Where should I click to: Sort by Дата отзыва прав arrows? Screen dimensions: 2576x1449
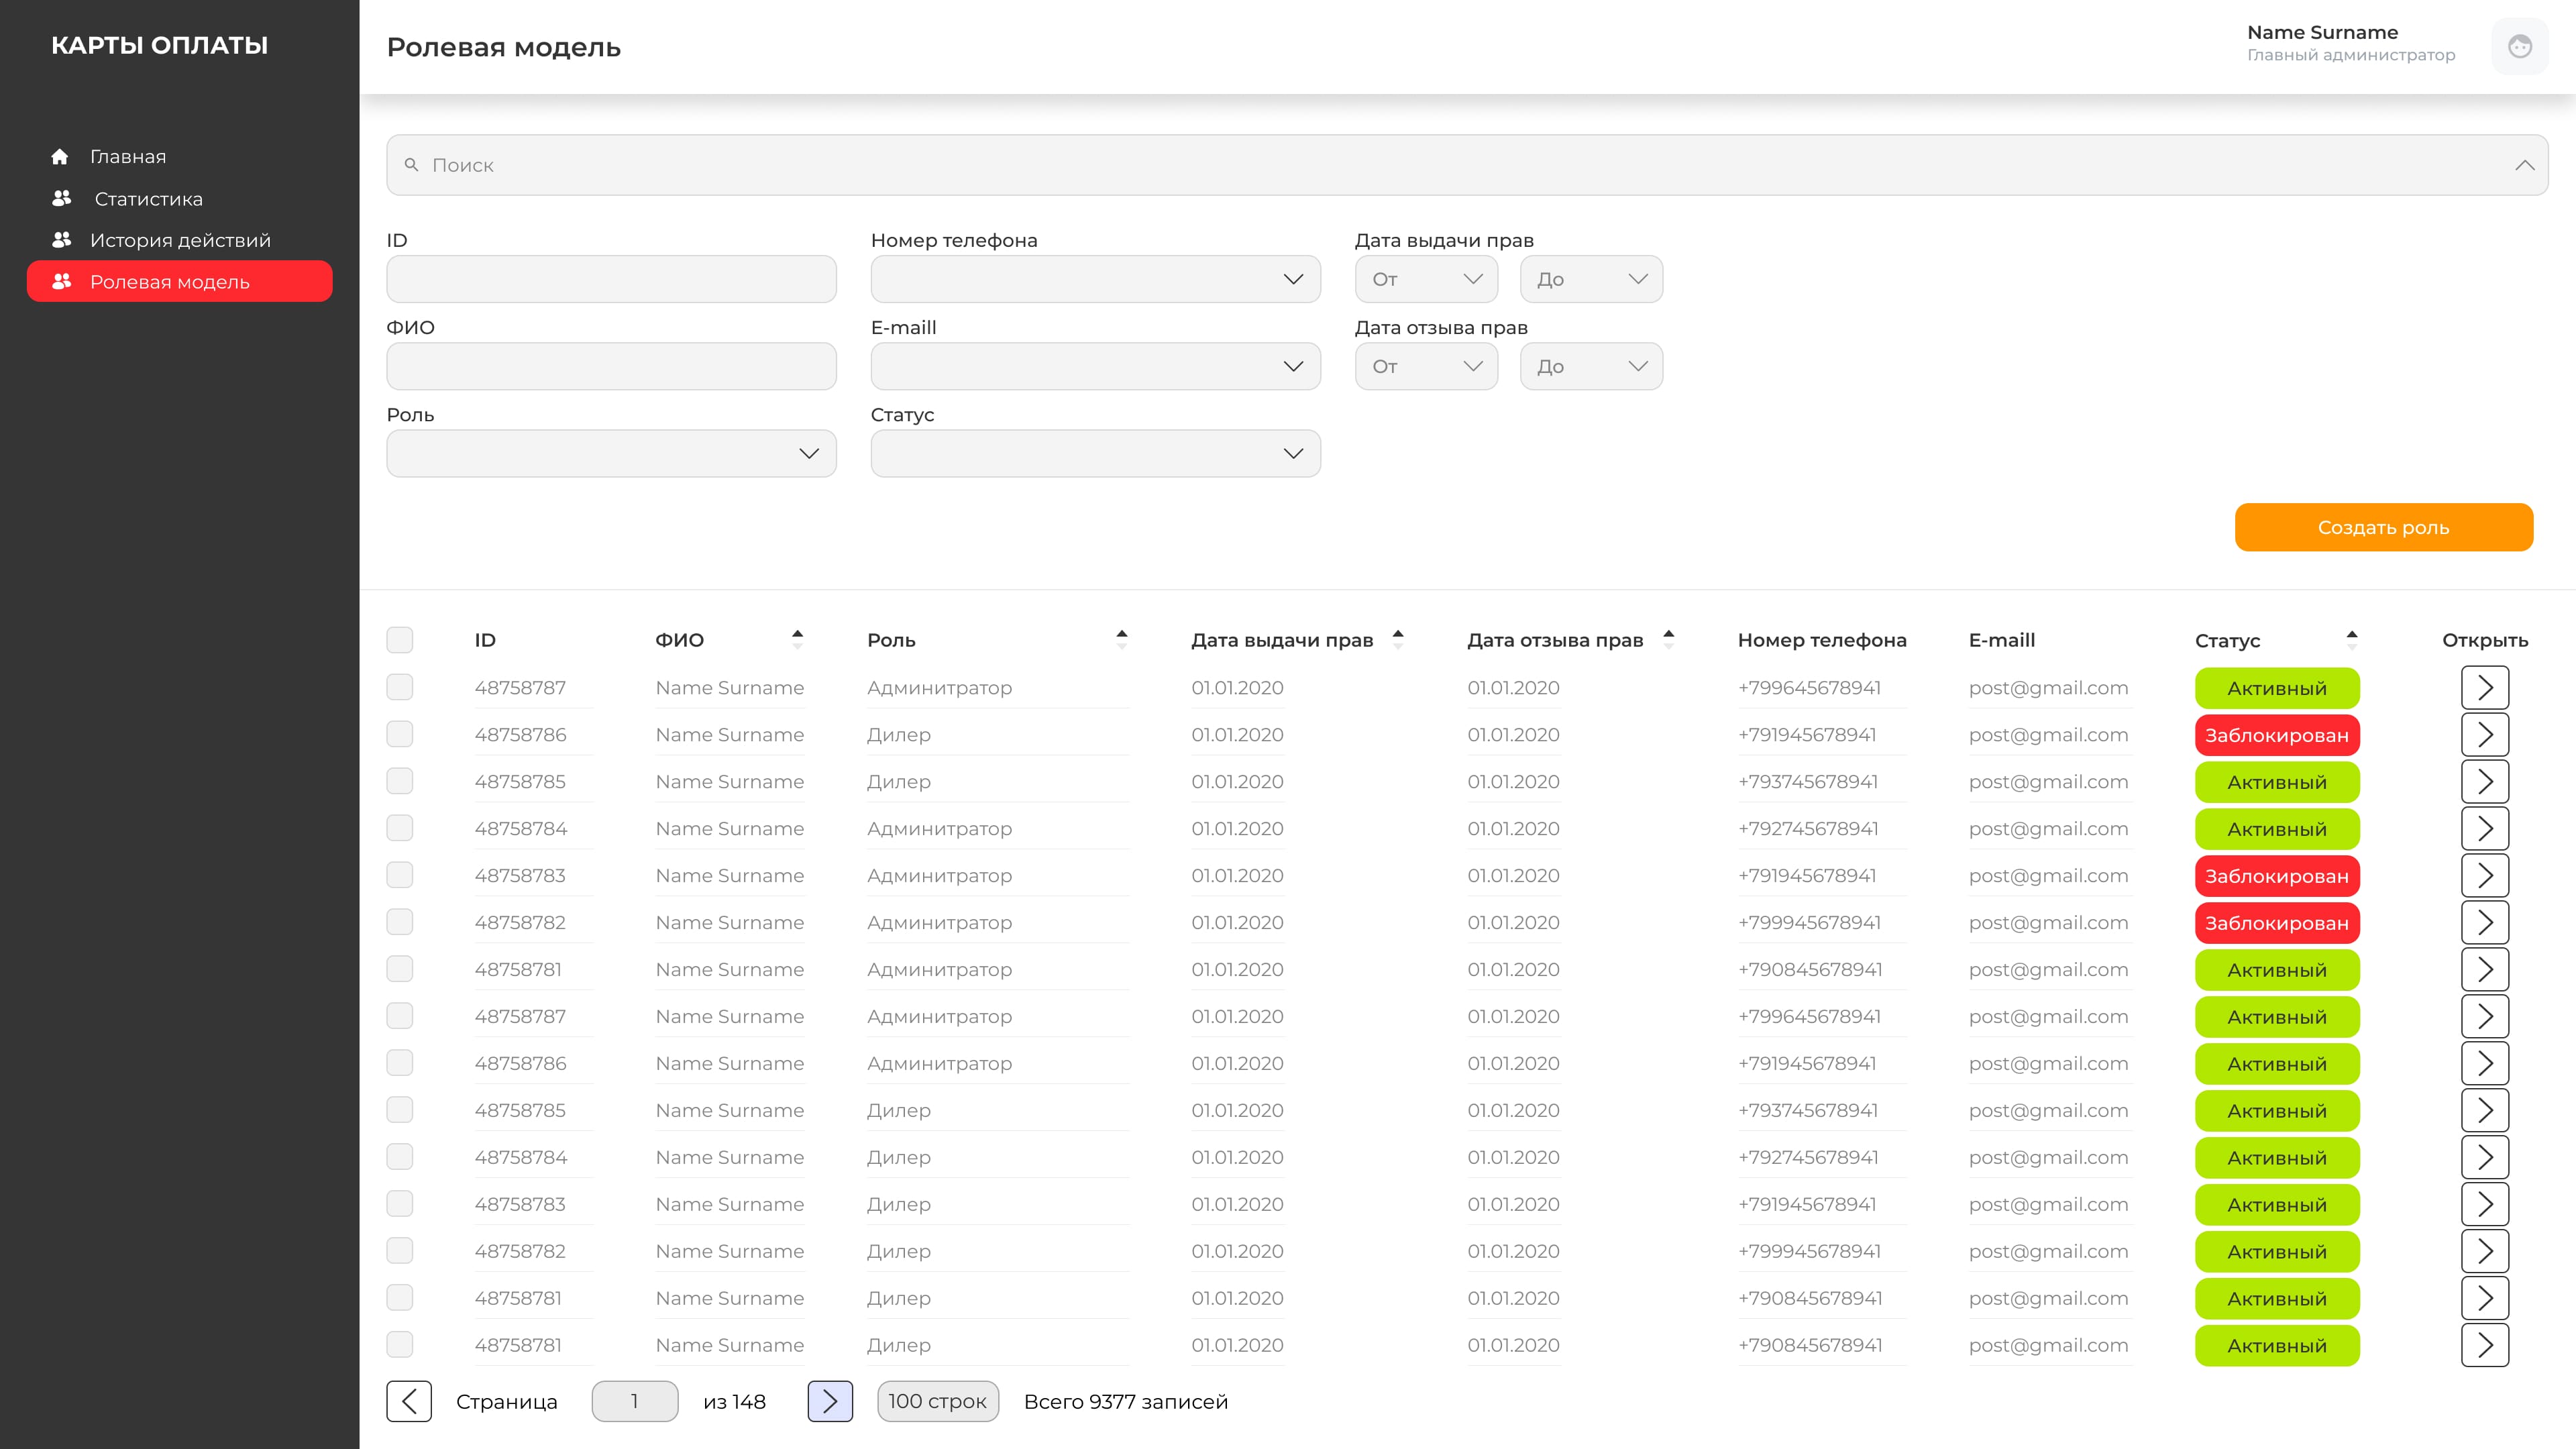(1668, 639)
